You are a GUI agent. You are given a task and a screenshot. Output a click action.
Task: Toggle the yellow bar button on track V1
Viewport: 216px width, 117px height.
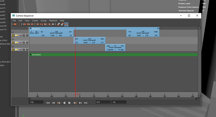pos(16,36)
